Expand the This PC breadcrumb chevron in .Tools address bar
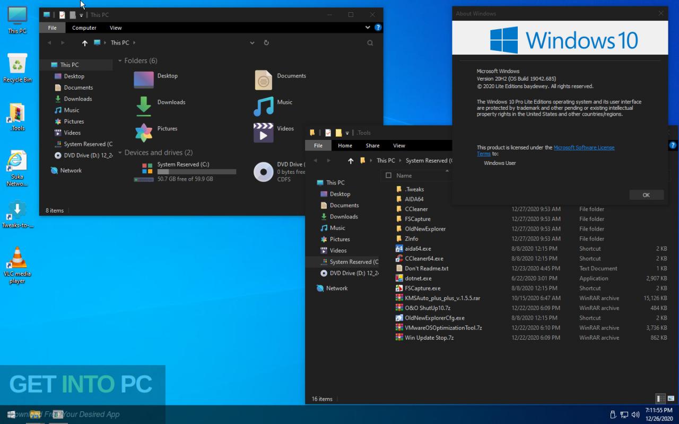Image resolution: width=679 pixels, height=424 pixels. [400, 161]
